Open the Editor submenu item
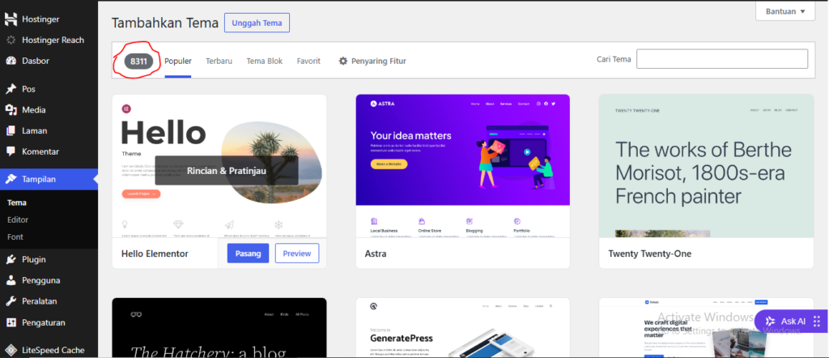This screenshot has height=358, width=829. (x=18, y=219)
